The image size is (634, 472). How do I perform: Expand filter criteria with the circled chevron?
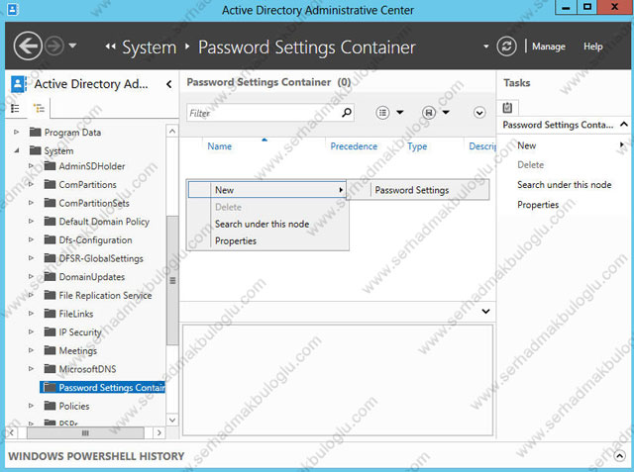coord(479,113)
